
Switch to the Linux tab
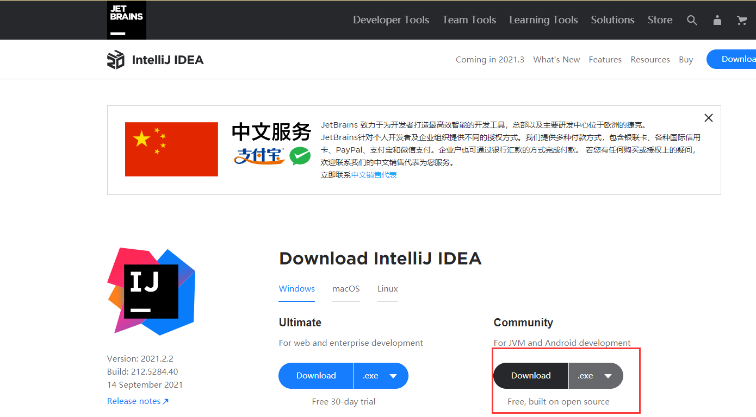[388, 289]
